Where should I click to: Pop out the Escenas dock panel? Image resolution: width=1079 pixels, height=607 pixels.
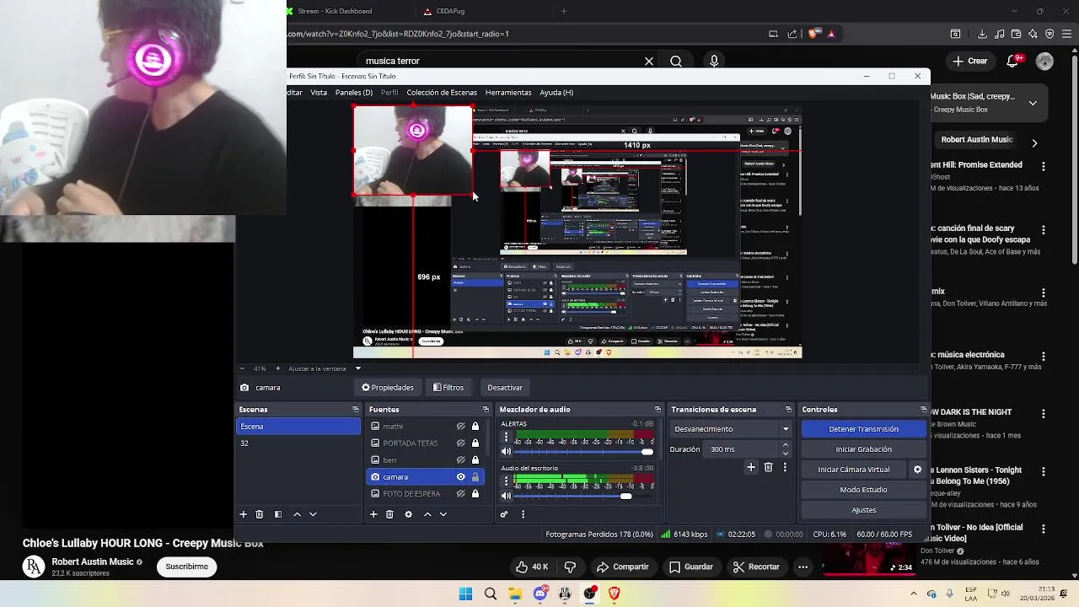[355, 410]
